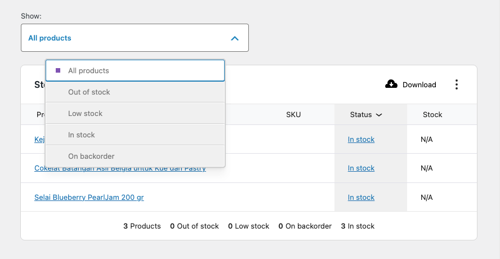Open the three-dot table options menu
The image size is (500, 259).
point(457,84)
